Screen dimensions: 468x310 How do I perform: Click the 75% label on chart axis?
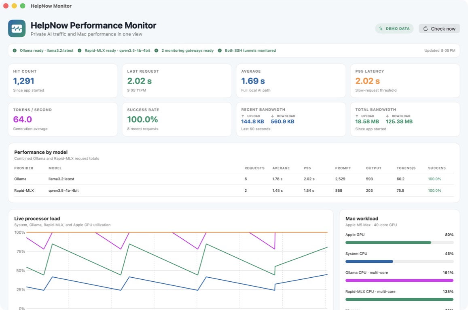click(20, 251)
